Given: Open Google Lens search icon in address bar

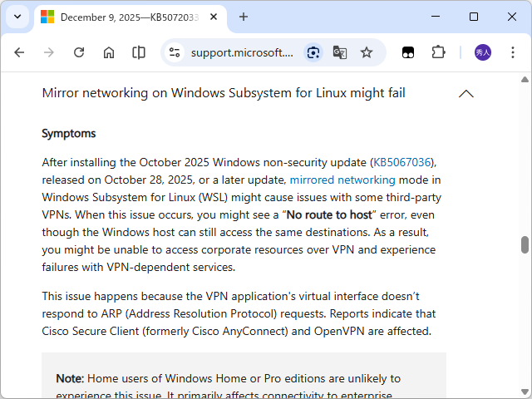Looking at the screenshot, I should [313, 52].
